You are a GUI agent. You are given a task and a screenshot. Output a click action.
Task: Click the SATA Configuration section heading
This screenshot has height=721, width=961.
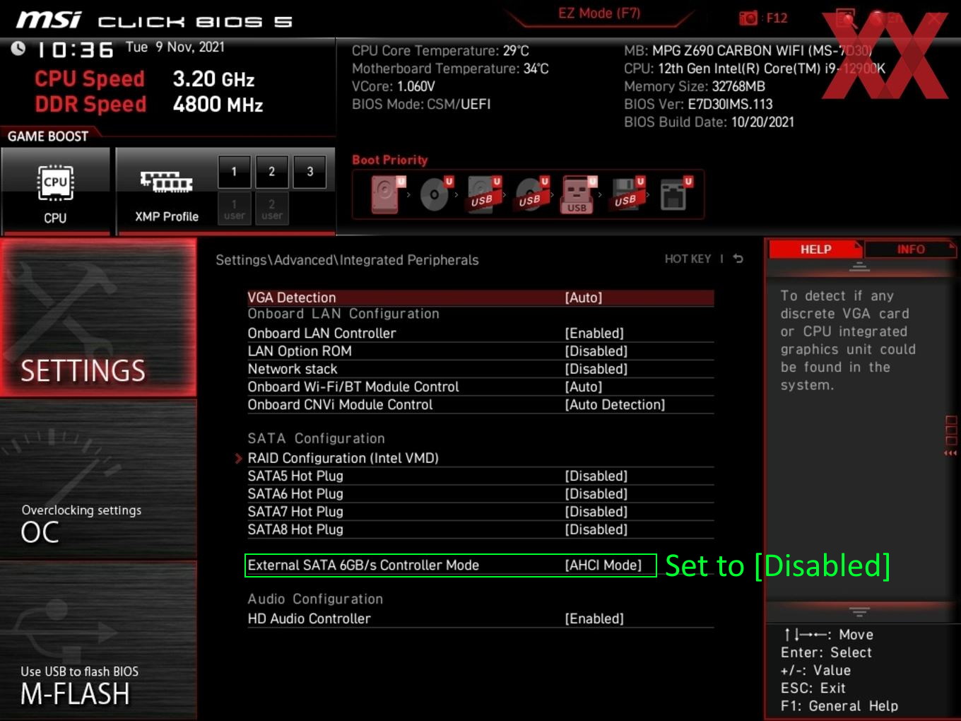tap(316, 438)
